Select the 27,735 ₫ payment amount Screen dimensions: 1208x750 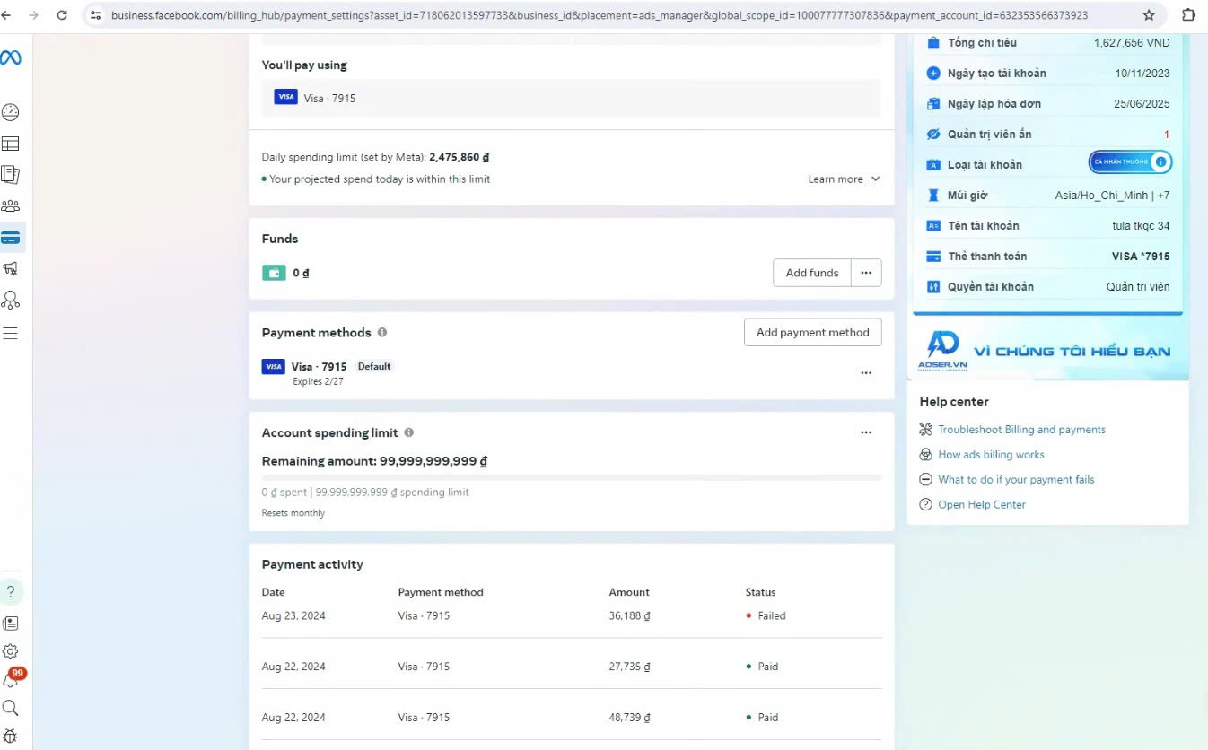coord(629,667)
